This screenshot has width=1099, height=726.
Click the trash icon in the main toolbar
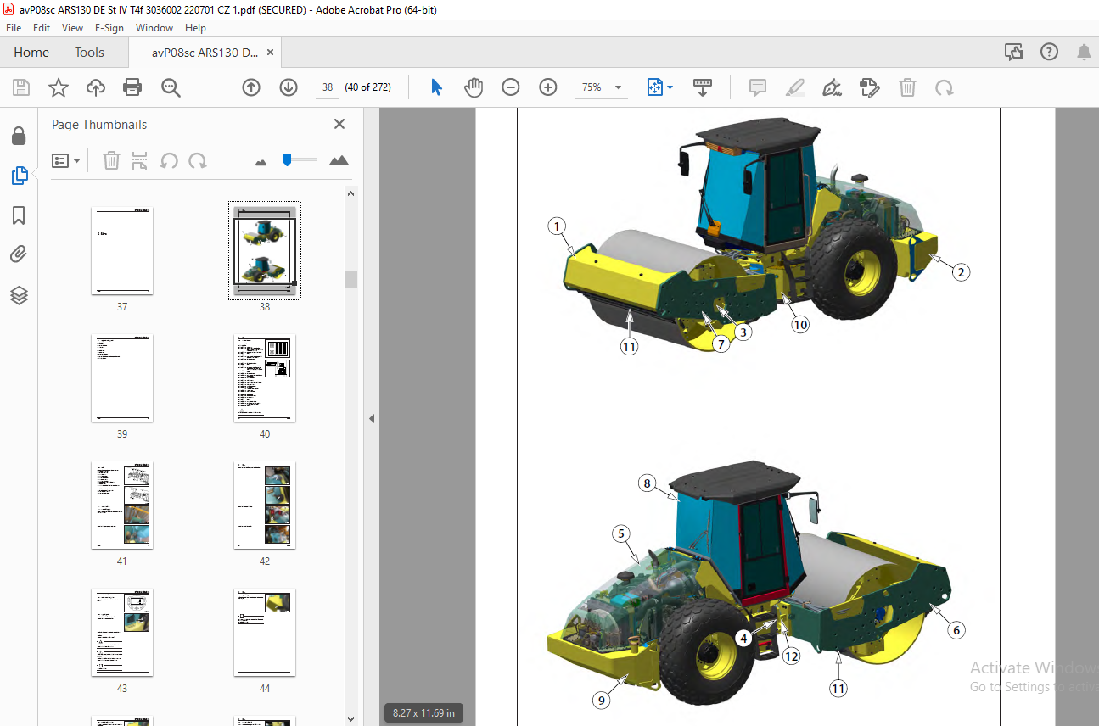(x=907, y=87)
